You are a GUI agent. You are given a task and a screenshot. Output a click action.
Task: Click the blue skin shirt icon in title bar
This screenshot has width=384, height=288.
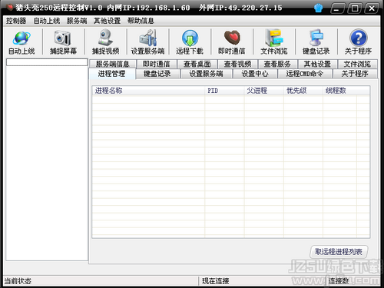click(318, 8)
